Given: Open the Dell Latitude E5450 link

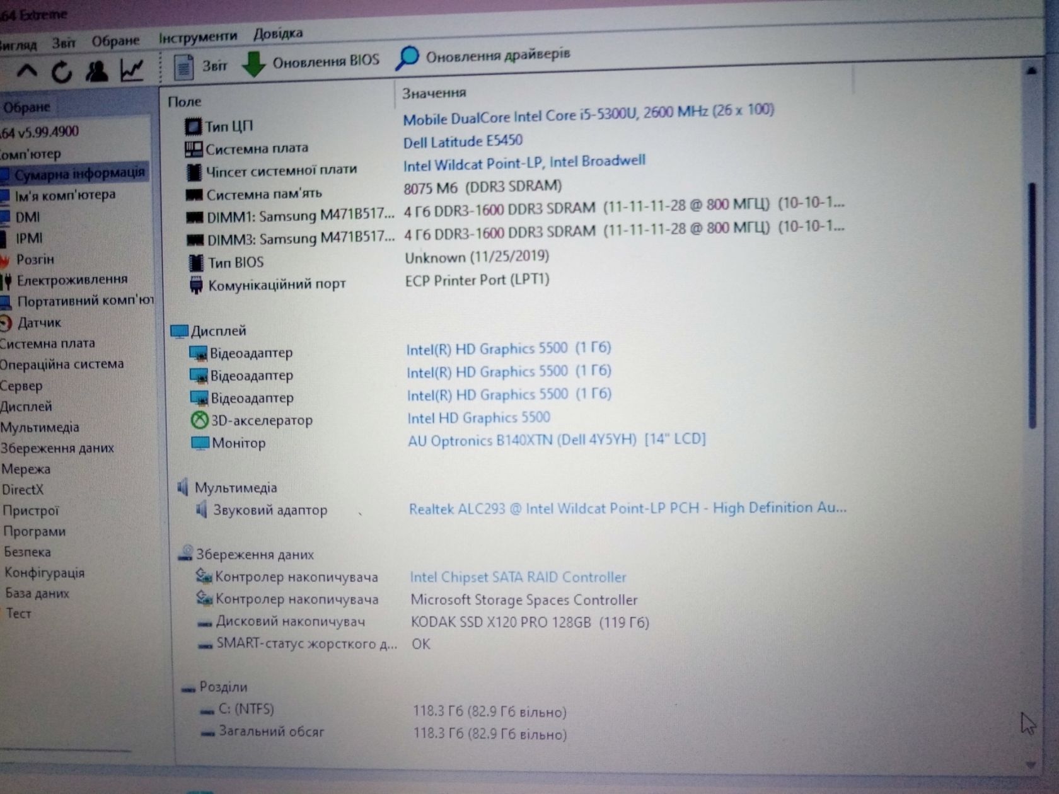Looking at the screenshot, I should click(463, 141).
